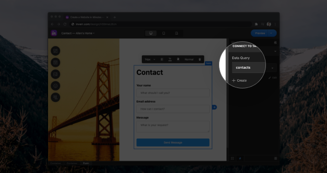This screenshot has width=327, height=173.
Task: Click the text style Tr icon
Action: point(170,60)
